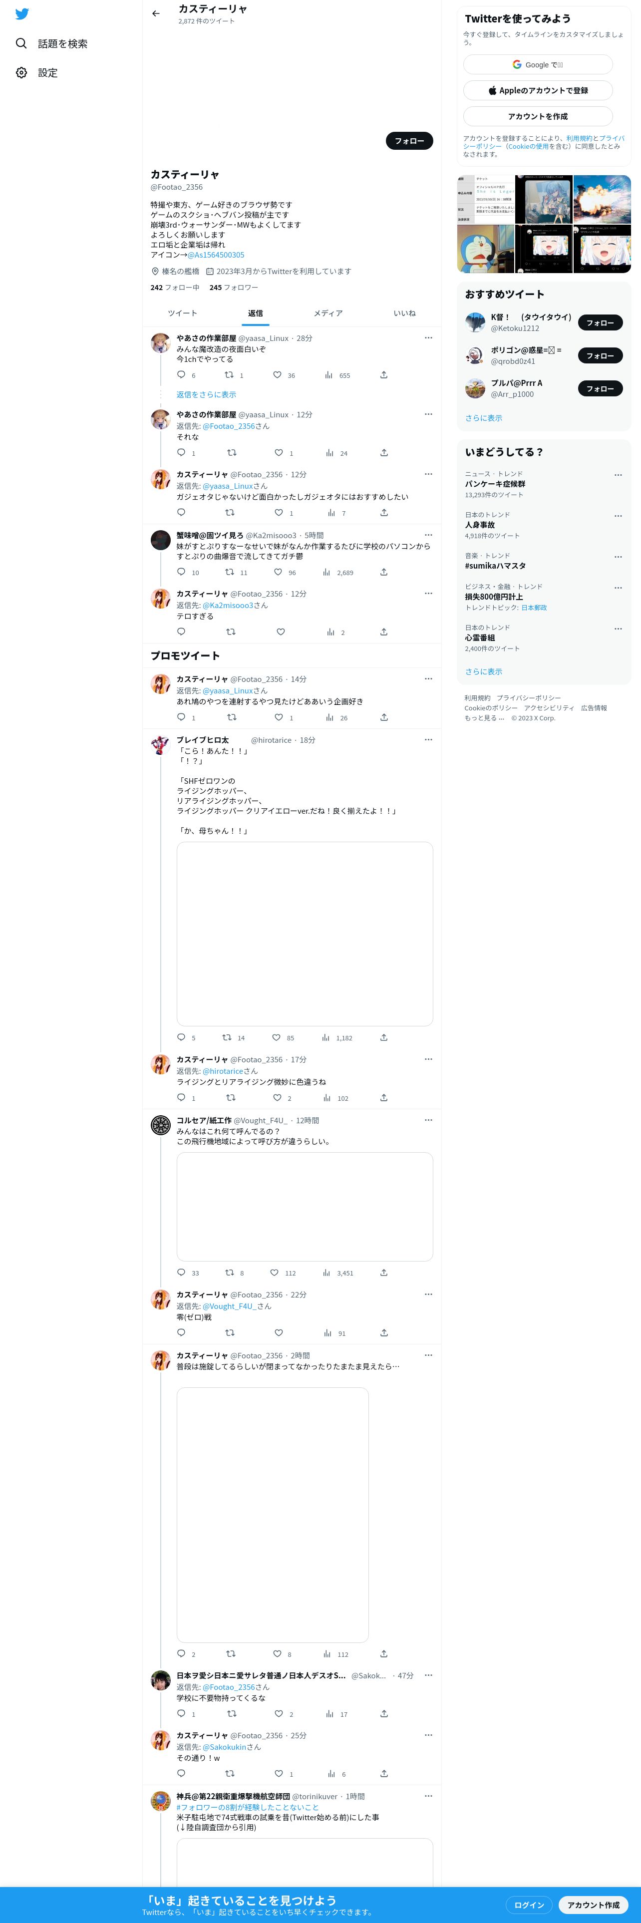641x1923 pixels.
Task: Expand 返信をさらに表示 in the thread
Action: tap(206, 394)
